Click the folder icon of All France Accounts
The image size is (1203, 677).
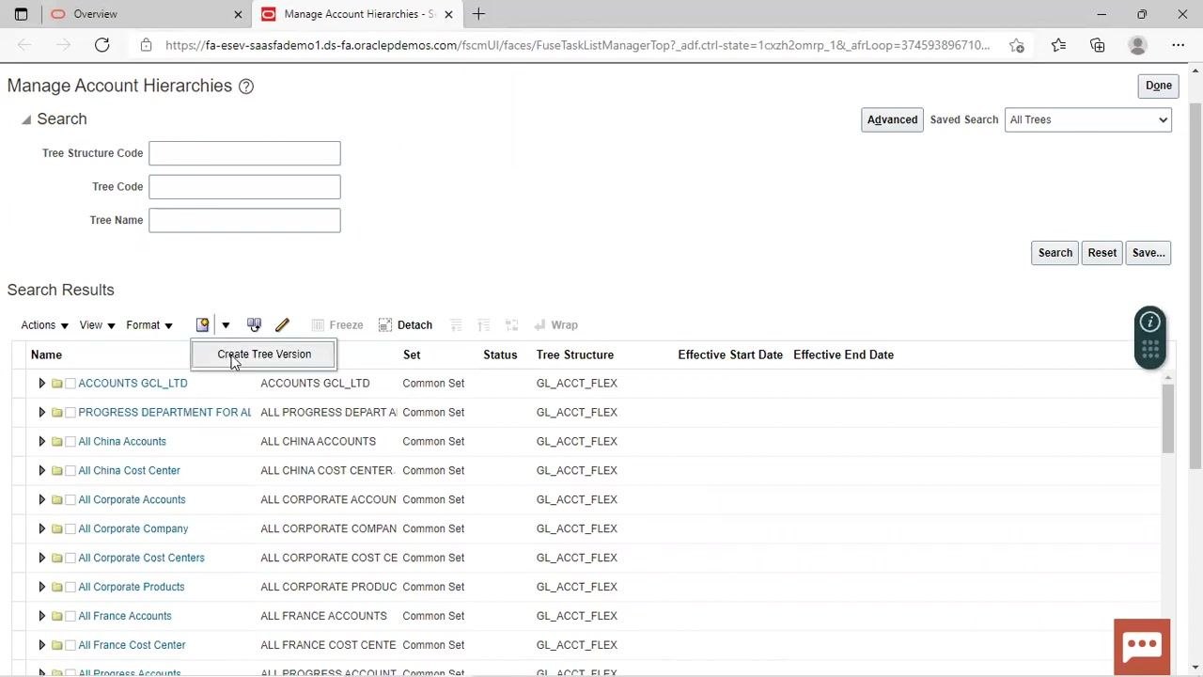click(56, 617)
